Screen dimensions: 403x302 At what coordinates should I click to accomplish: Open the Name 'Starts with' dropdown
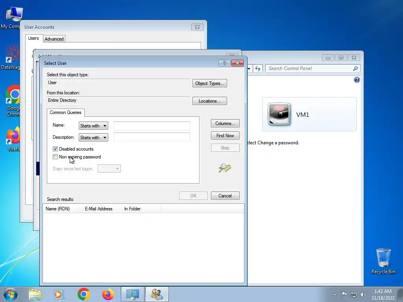tap(93, 126)
